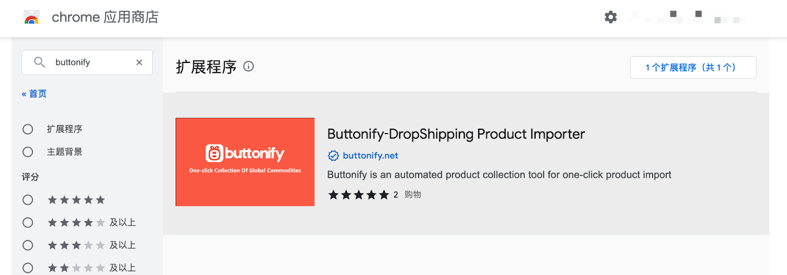
Task: Click the 购物 category label
Action: pyautogui.click(x=413, y=194)
